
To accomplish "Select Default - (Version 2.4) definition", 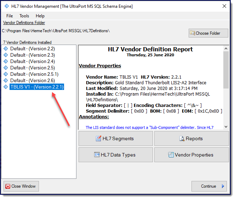I will click(x=32, y=61).
